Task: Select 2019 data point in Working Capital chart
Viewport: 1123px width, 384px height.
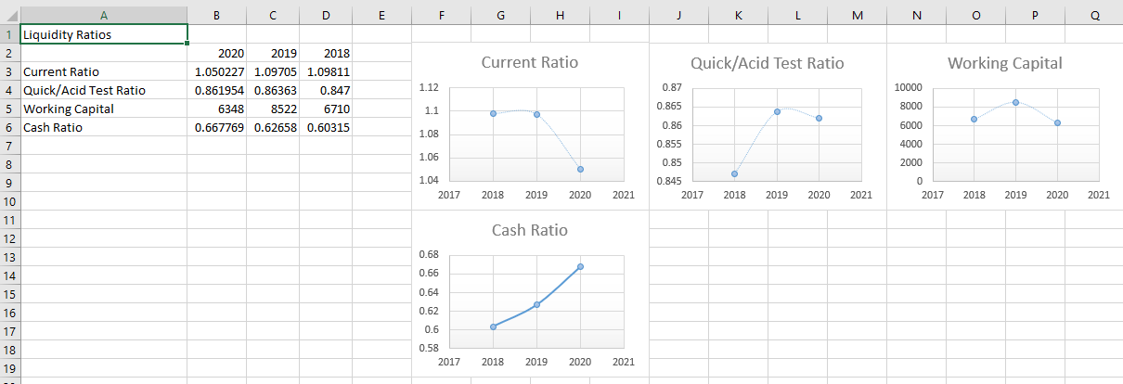Action: point(1015,102)
